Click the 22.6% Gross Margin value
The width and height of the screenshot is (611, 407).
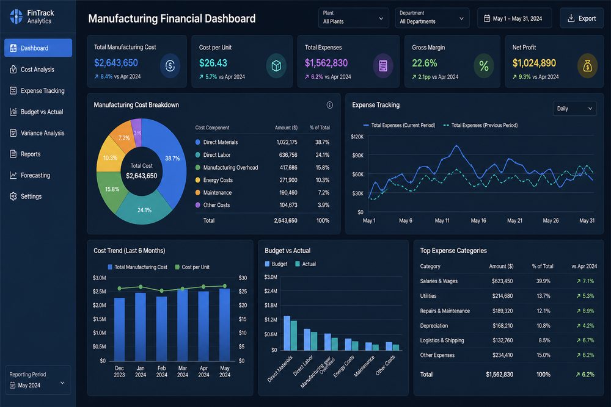(425, 63)
